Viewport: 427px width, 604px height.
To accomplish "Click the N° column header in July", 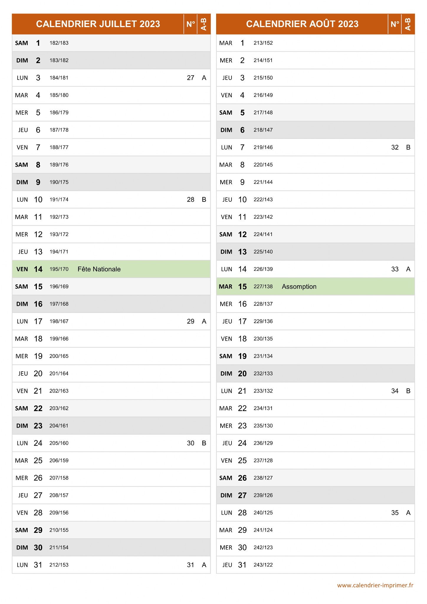I will pos(190,24).
